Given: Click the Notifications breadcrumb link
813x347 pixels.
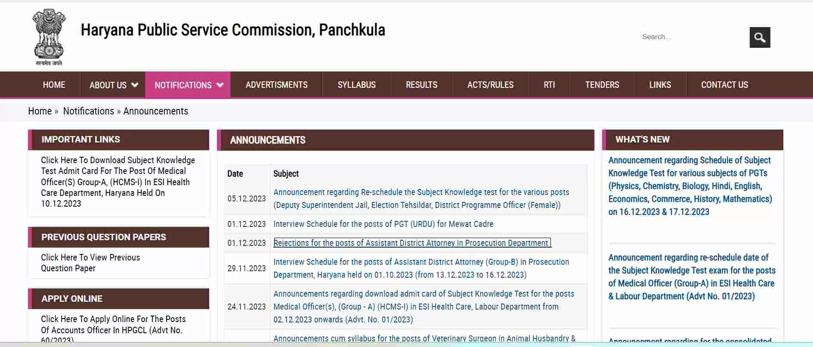Looking at the screenshot, I should (89, 111).
